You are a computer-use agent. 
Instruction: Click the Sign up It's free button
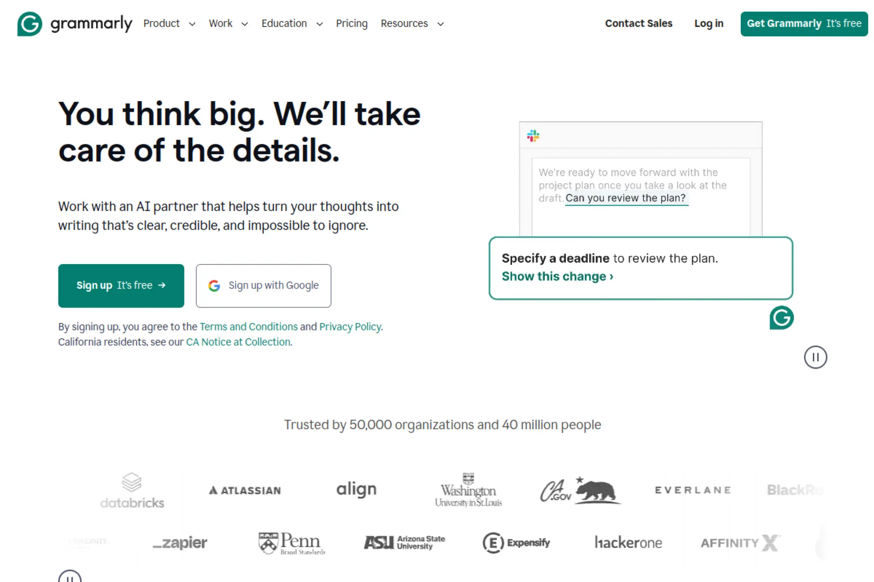121,285
